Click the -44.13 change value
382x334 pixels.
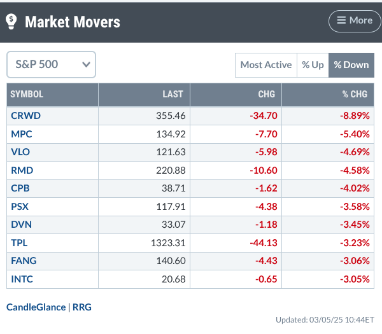pos(264,243)
